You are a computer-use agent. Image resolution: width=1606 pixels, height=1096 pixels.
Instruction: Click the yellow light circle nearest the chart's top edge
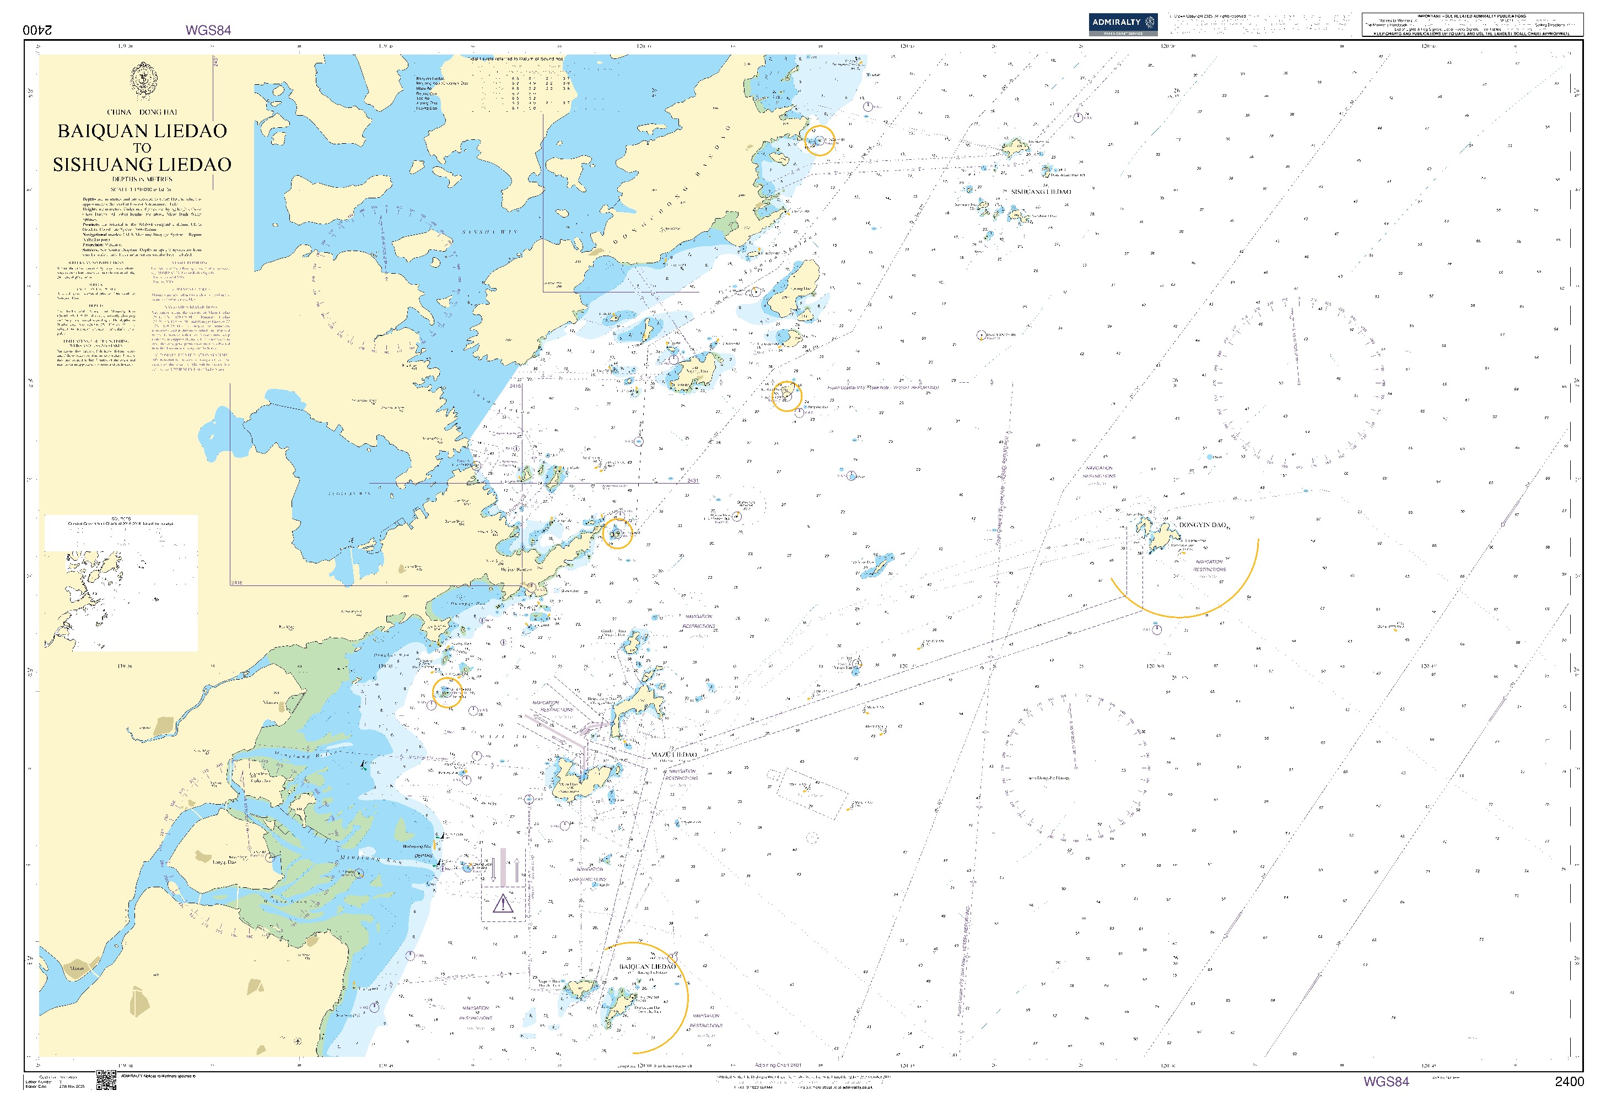pos(819,141)
